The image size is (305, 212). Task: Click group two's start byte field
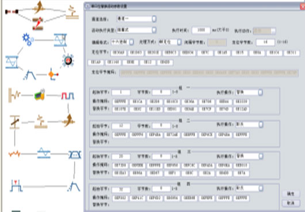121,126
